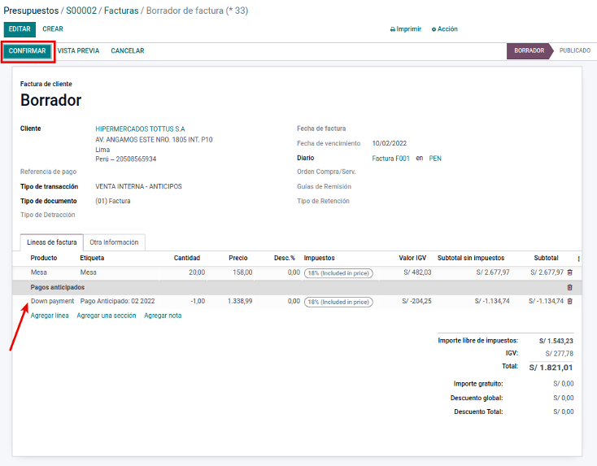Viewport: 597px width, 466px height.
Task: Select the Líneas de factura tab
Action: [x=52, y=242]
